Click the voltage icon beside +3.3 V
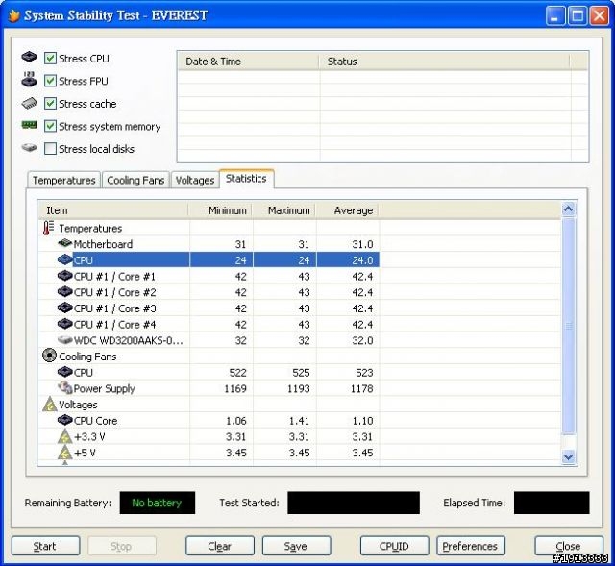Image resolution: width=615 pixels, height=566 pixels. [64, 436]
